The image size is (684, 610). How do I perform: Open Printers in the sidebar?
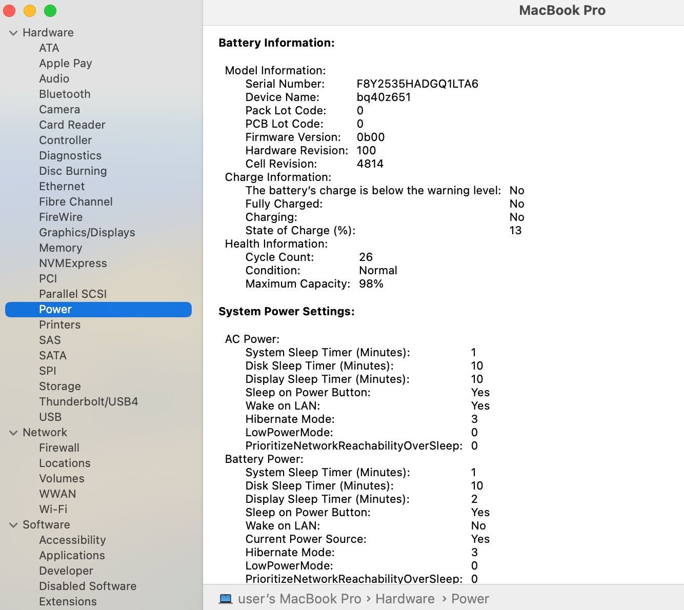coord(60,324)
